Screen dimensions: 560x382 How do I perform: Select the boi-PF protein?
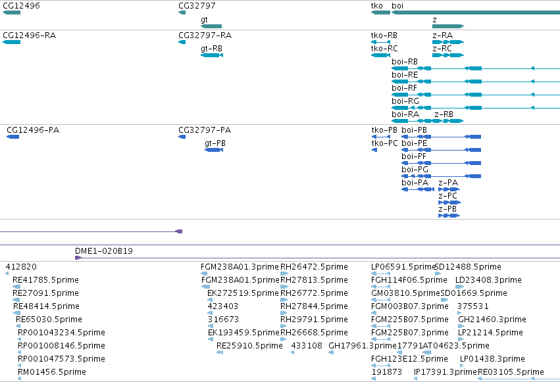(442, 163)
